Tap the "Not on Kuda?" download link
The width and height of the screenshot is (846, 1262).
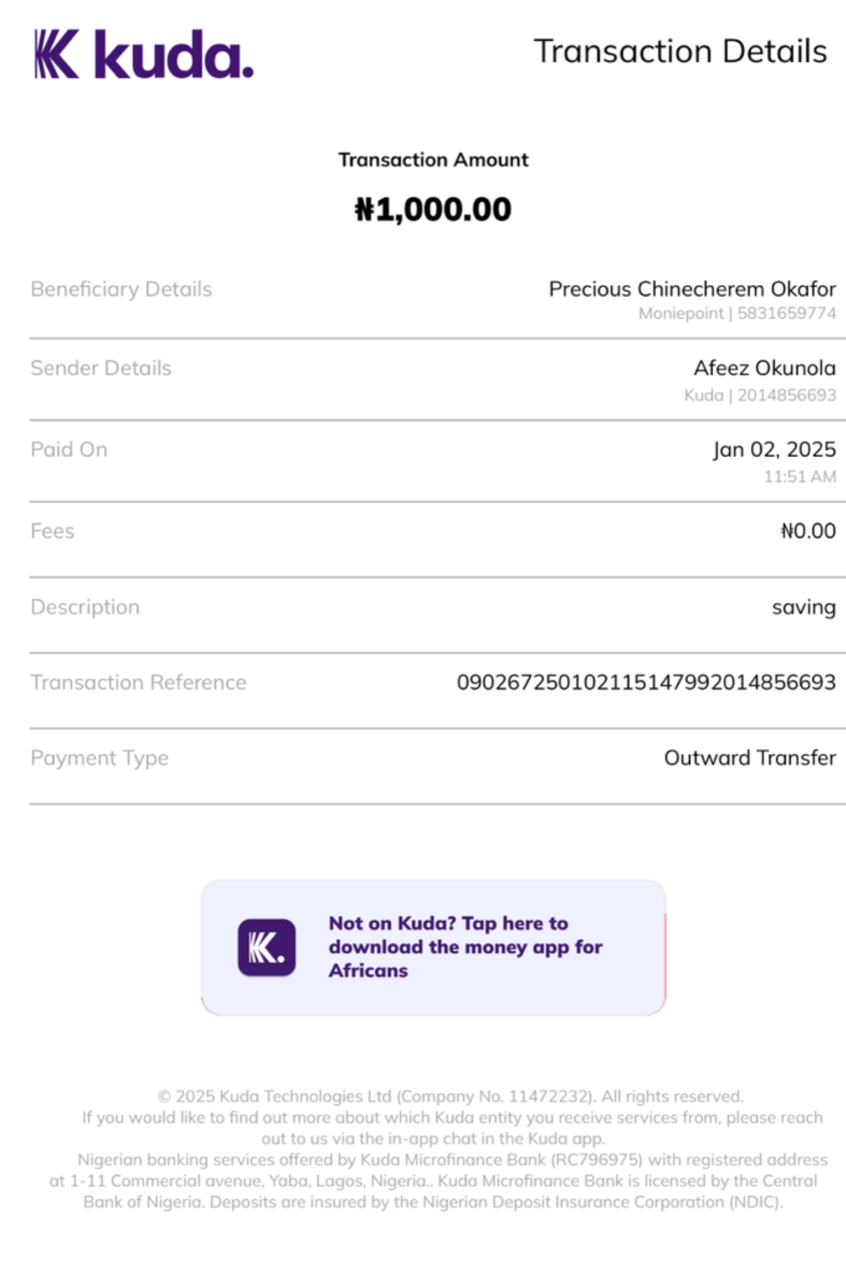pos(465,947)
